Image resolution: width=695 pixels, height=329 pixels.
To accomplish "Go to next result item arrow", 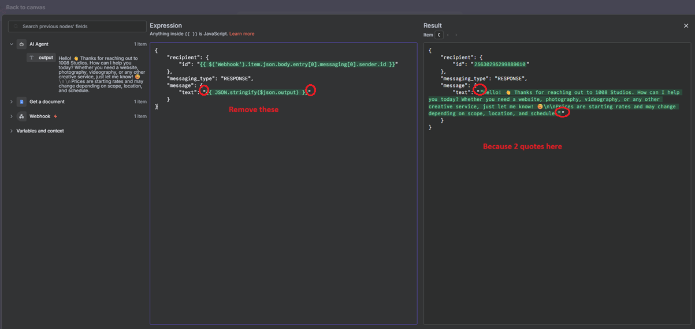I will click(456, 35).
